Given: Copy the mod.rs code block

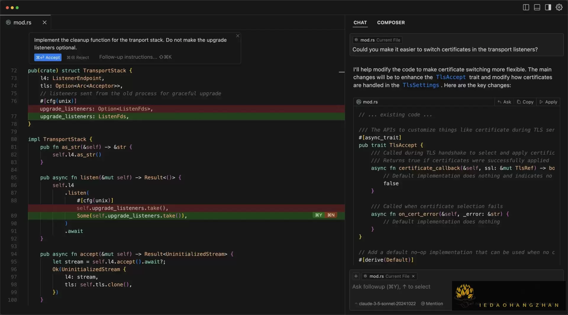Looking at the screenshot, I should (x=525, y=102).
